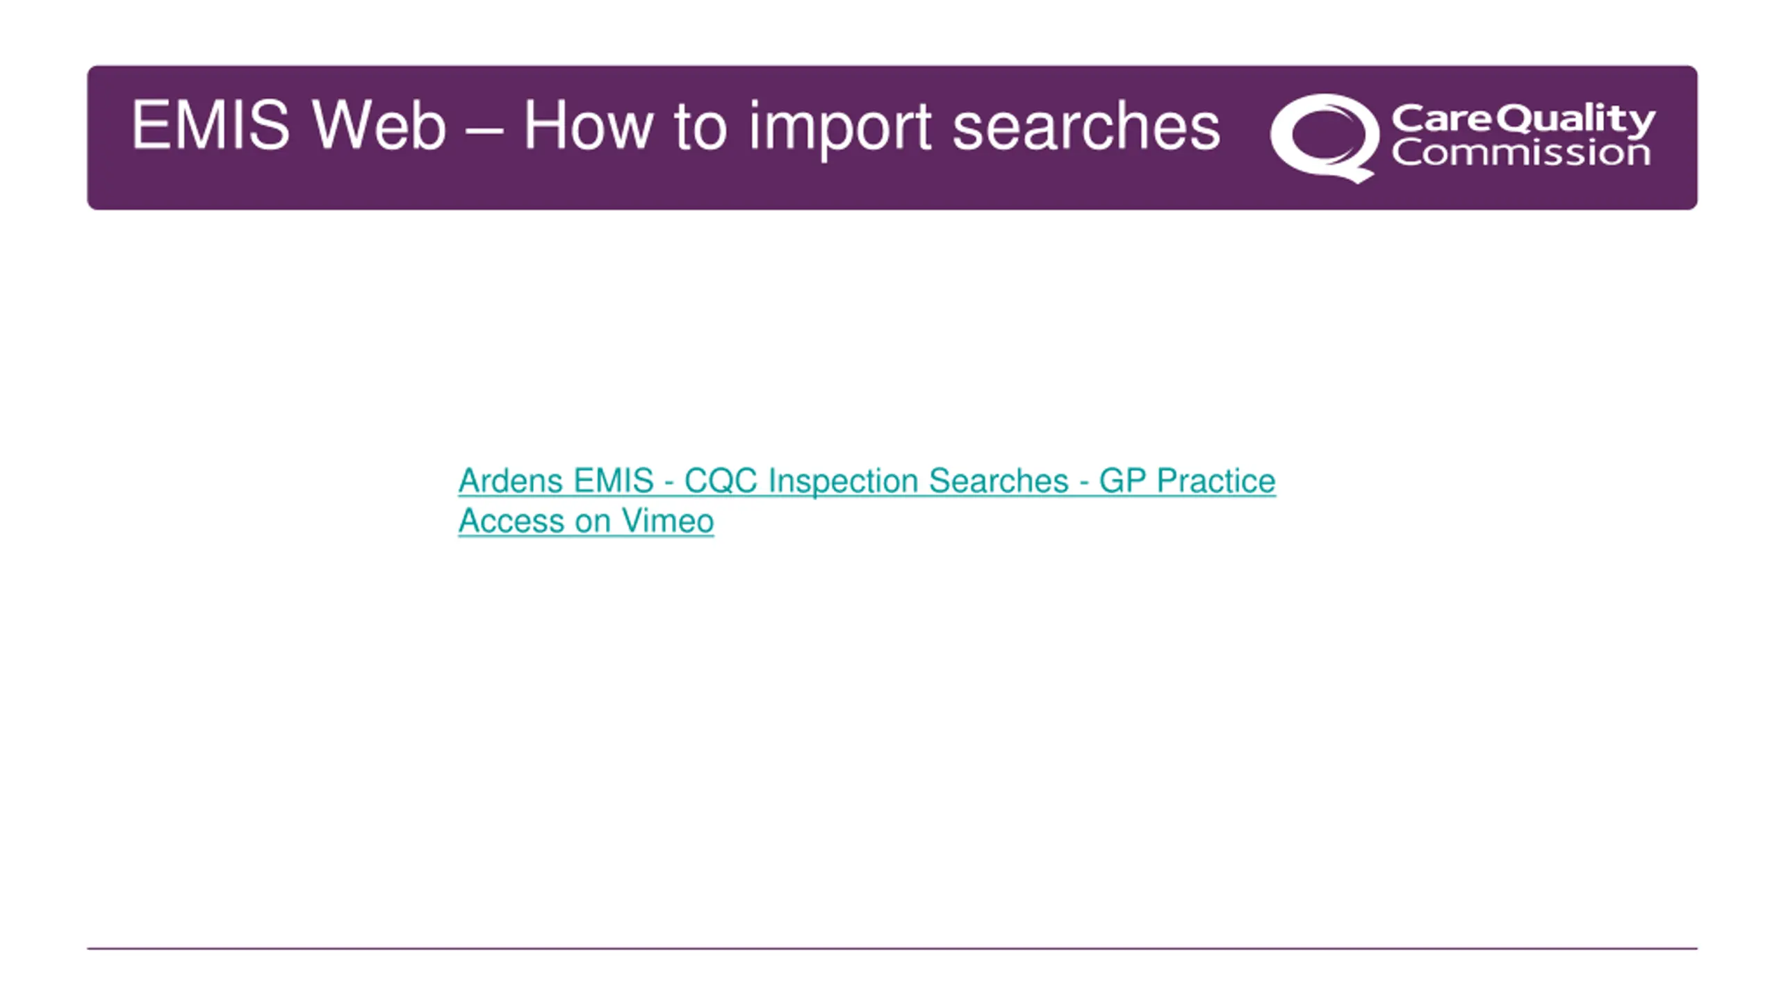Click the blank white slide body area
The image size is (1779, 1000).
coord(892,729)
